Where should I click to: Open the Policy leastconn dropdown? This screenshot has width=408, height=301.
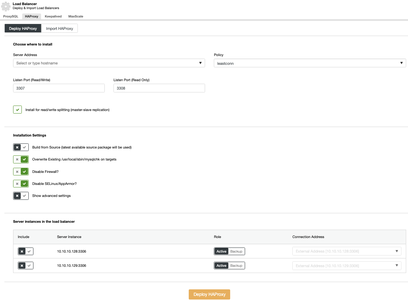[310, 63]
